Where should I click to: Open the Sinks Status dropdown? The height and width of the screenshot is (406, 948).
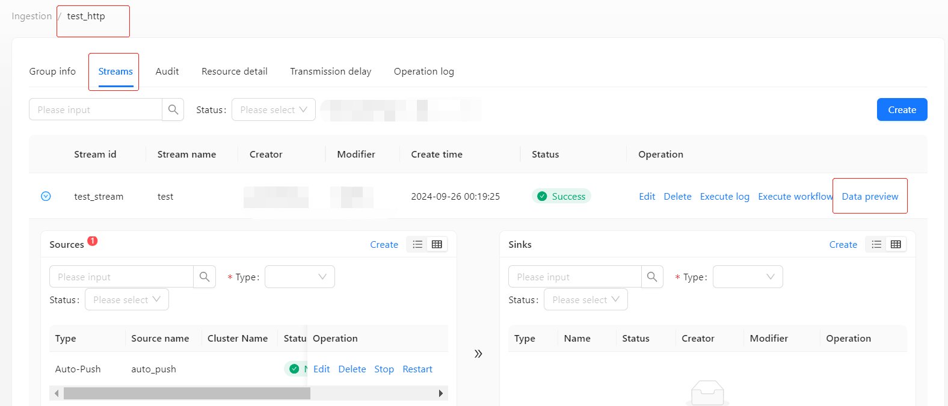pyautogui.click(x=585, y=300)
